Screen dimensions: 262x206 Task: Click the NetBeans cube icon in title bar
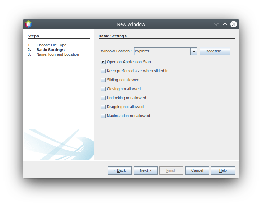[28, 24]
